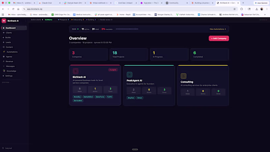This screenshot has width=270, height=152.
Task: Click the View Automations link
Action: 218,29
